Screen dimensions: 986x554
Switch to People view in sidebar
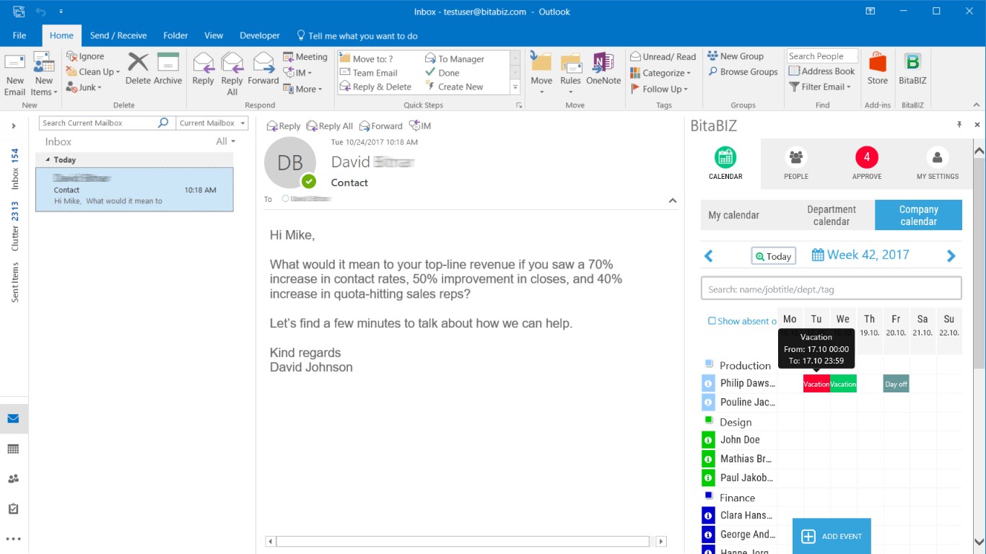(13, 479)
